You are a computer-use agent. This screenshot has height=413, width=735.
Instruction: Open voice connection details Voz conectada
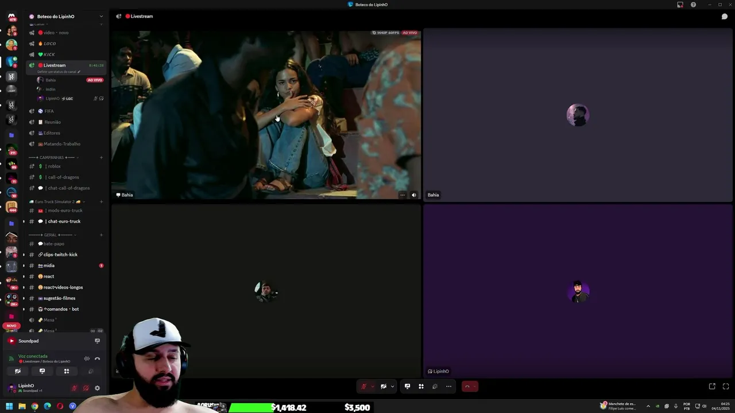(33, 356)
